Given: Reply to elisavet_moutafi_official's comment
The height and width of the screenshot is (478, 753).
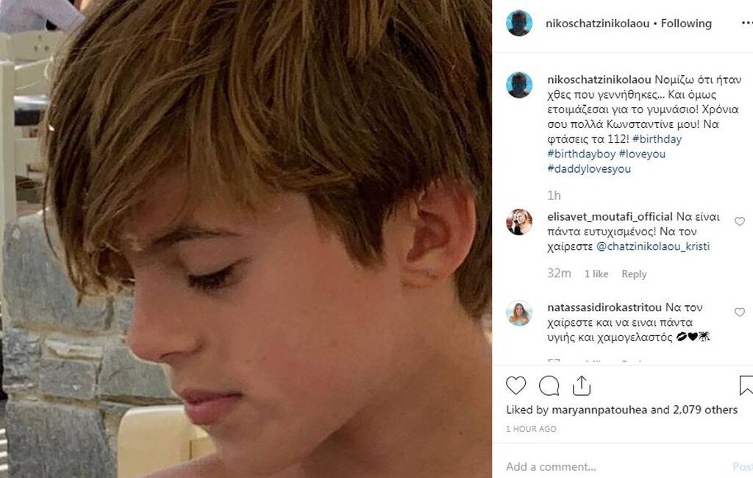Looking at the screenshot, I should tap(634, 274).
